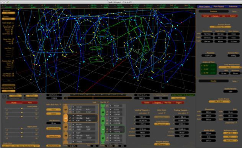Toggle the Use Roll checkbox
The height and width of the screenshot is (148, 242).
(x=108, y=102)
